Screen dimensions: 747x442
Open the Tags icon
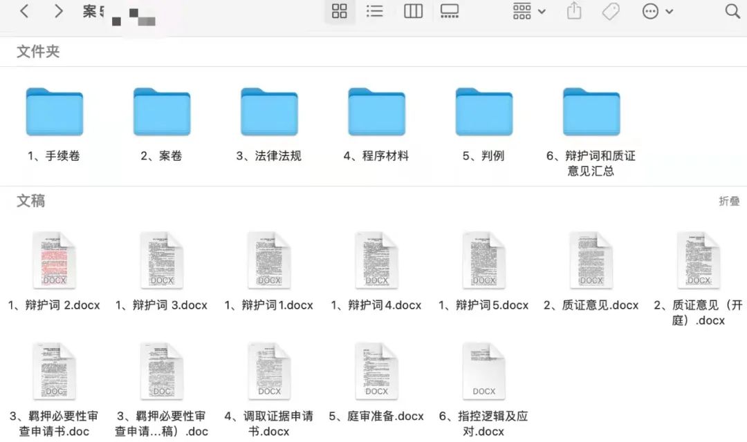point(610,11)
